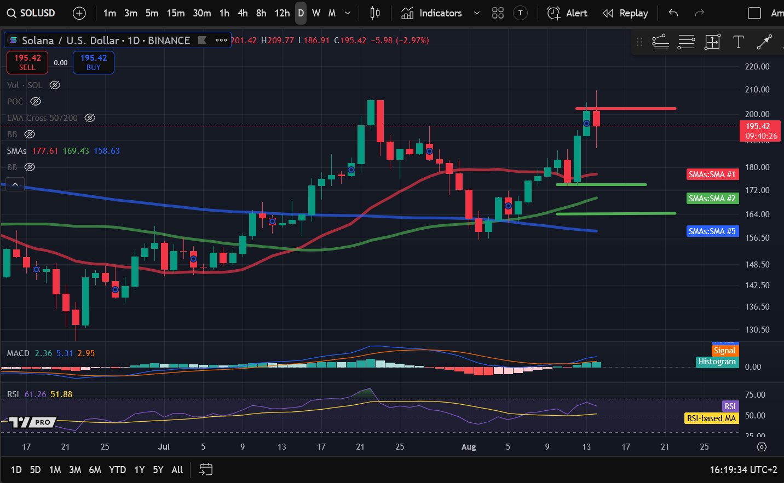Click the orange Signal label

point(724,351)
